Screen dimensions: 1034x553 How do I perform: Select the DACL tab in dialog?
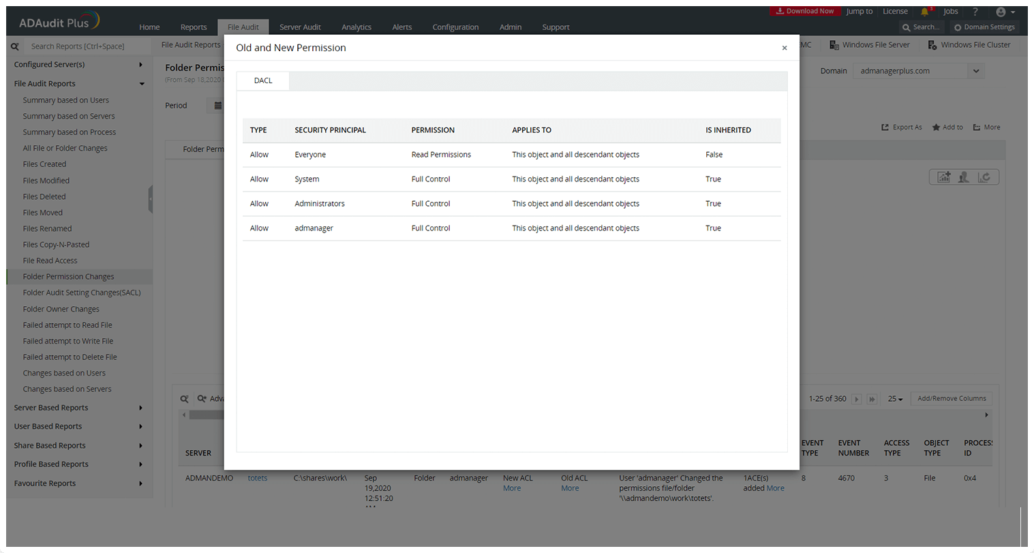click(263, 80)
